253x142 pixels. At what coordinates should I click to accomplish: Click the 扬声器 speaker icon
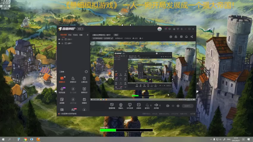(156, 105)
